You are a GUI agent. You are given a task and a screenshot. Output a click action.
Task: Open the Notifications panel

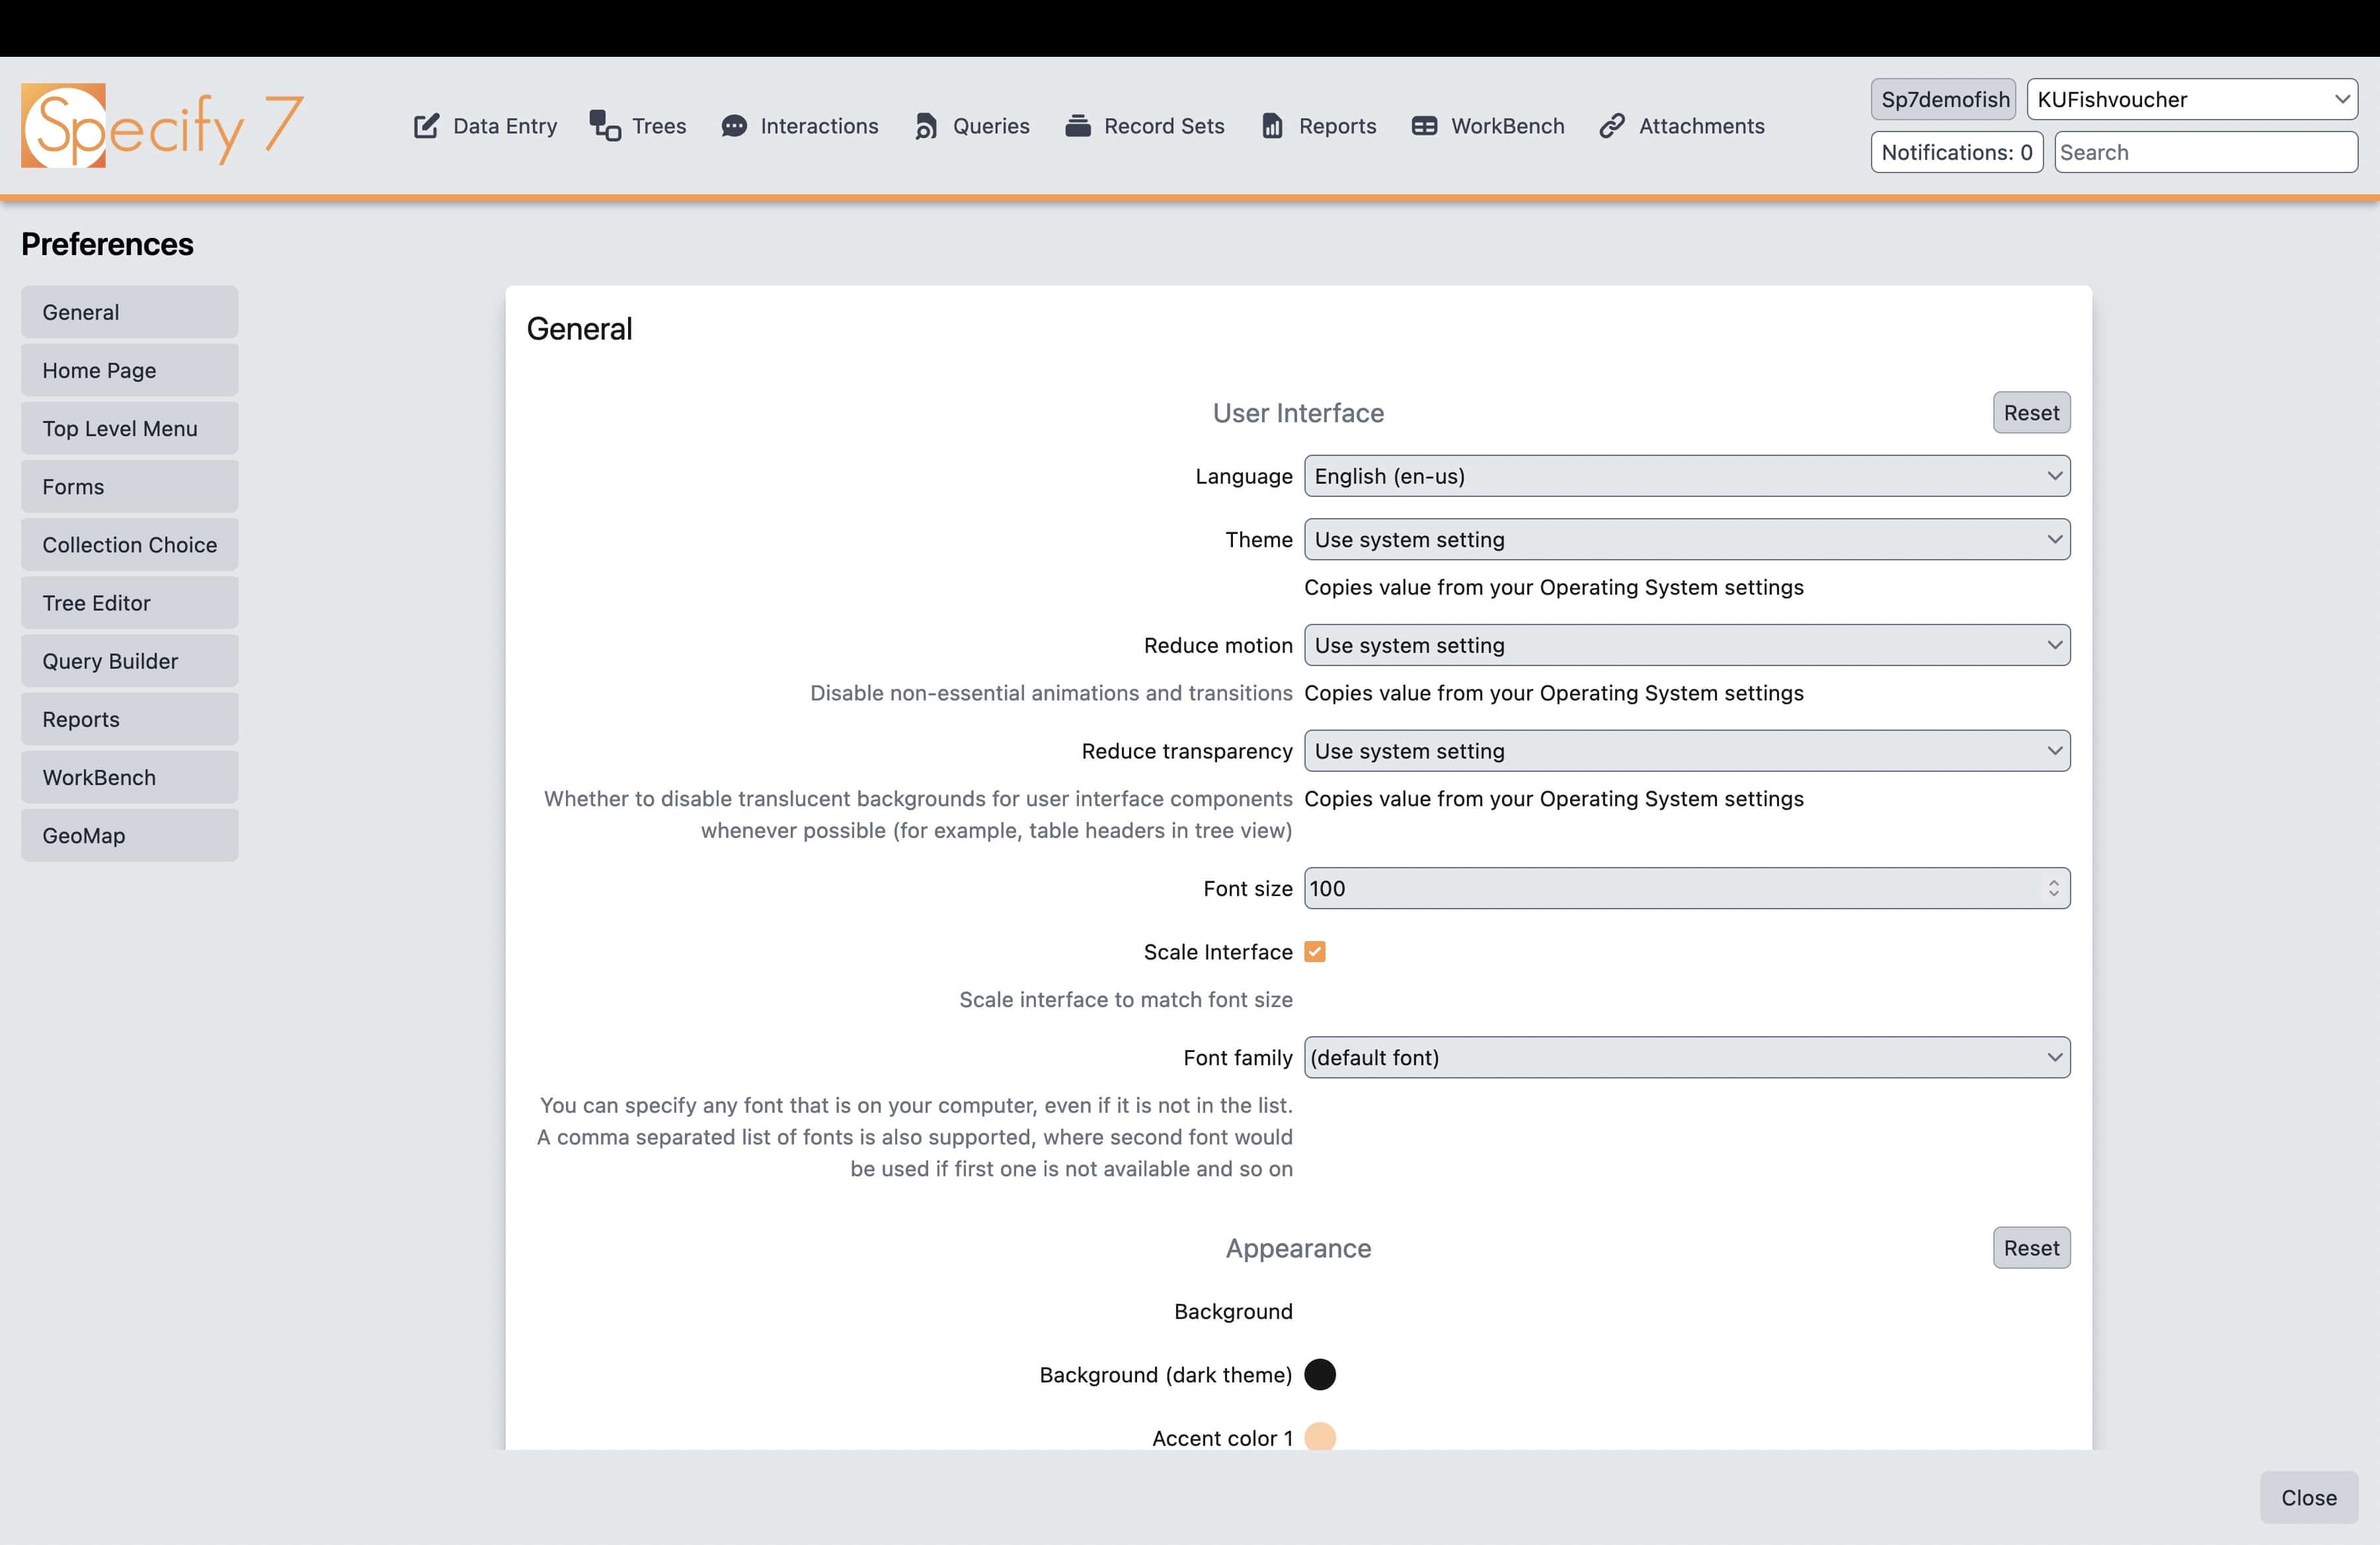click(x=1956, y=152)
